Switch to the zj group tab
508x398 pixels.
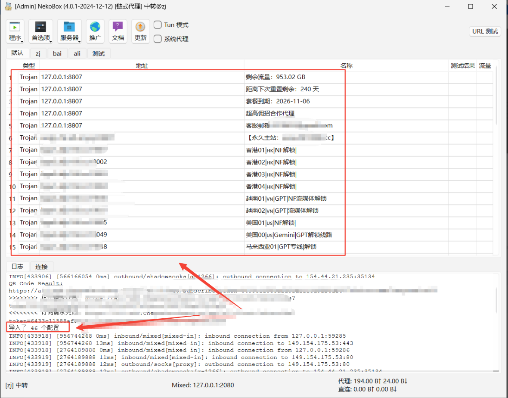click(x=38, y=53)
